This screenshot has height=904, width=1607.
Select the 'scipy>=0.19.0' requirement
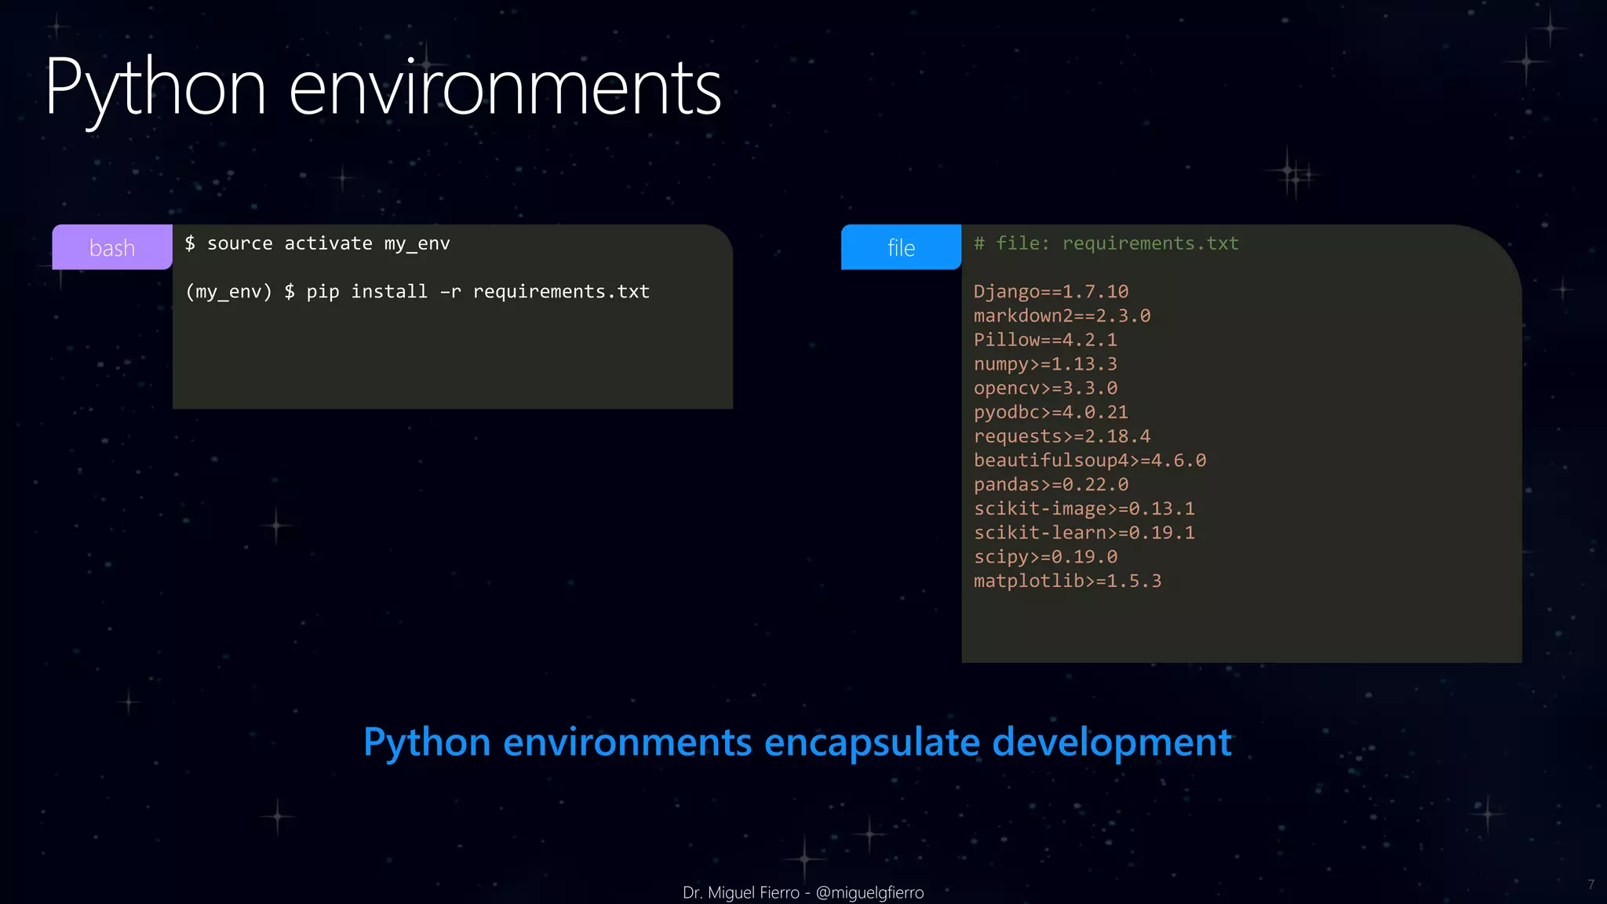click(x=1046, y=557)
